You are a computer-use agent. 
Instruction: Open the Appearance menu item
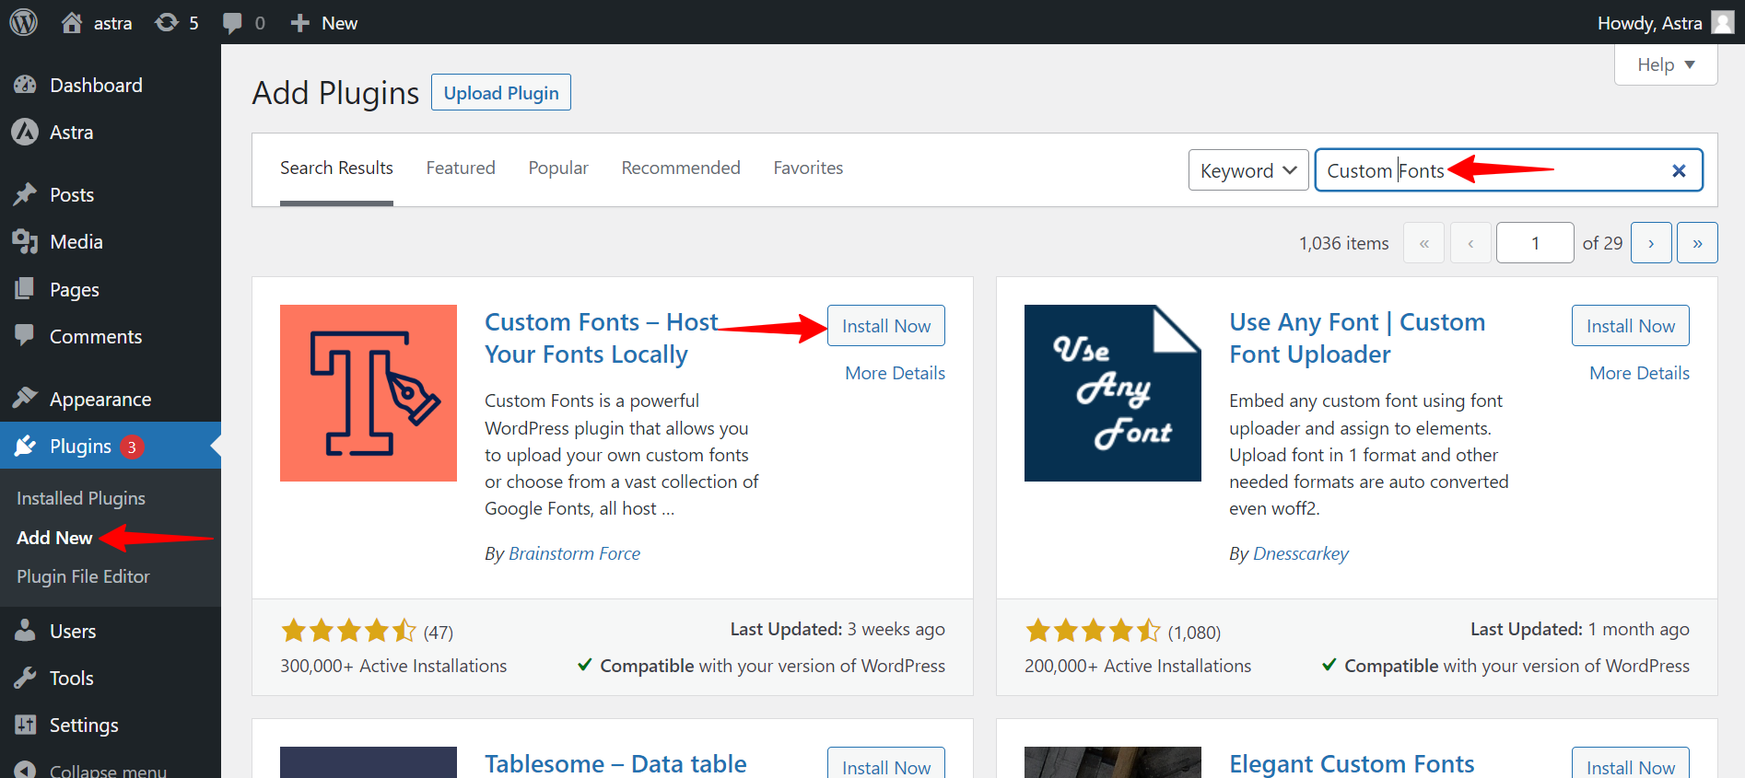[111, 399]
